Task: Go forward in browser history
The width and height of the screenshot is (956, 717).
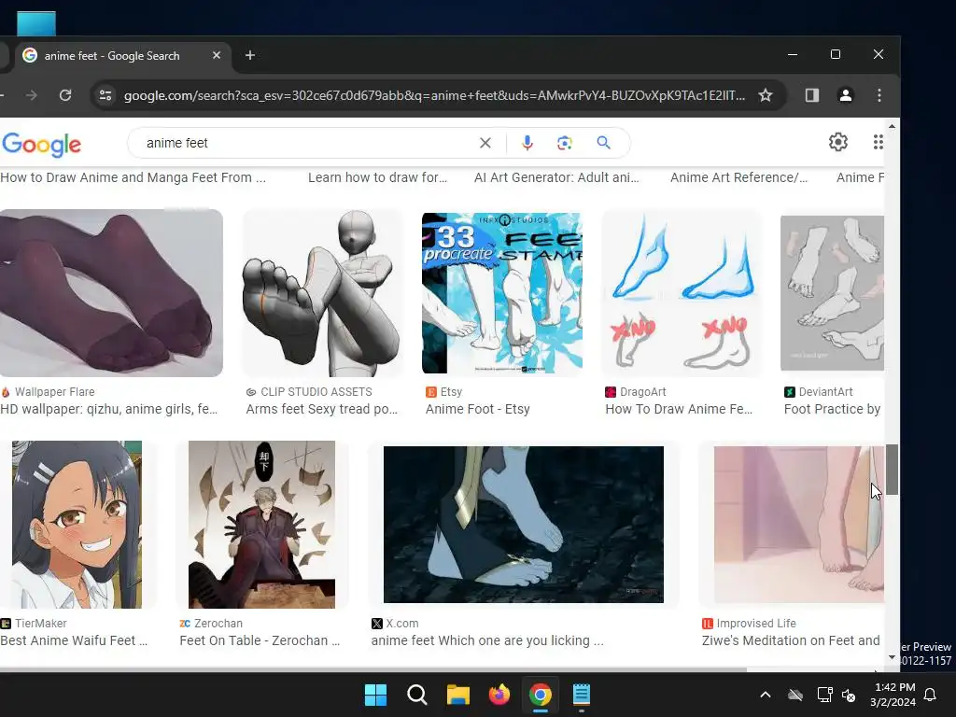Action: click(x=32, y=95)
